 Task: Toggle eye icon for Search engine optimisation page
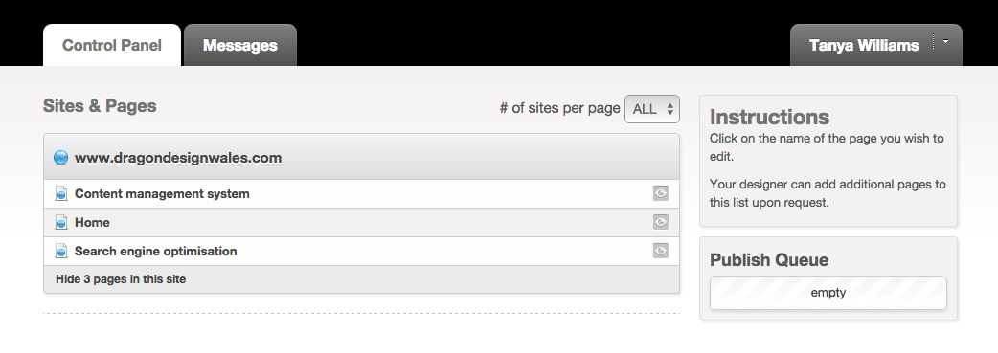click(x=661, y=251)
